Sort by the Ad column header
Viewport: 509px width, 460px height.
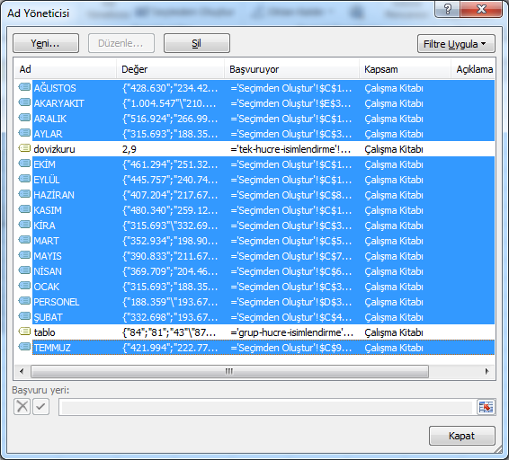tap(66, 69)
